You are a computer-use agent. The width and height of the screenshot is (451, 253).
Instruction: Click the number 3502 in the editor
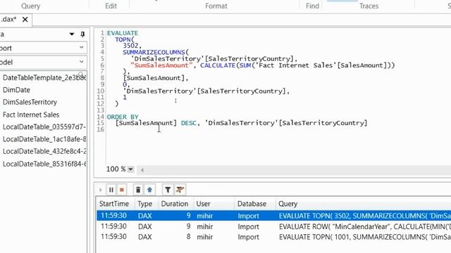tap(130, 45)
